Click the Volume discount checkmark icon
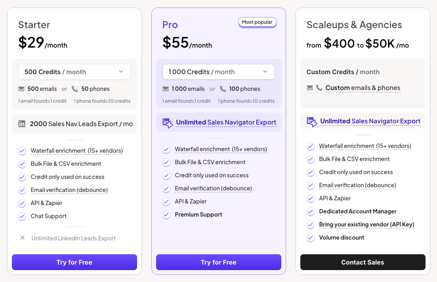437x282 pixels. [x=311, y=238]
